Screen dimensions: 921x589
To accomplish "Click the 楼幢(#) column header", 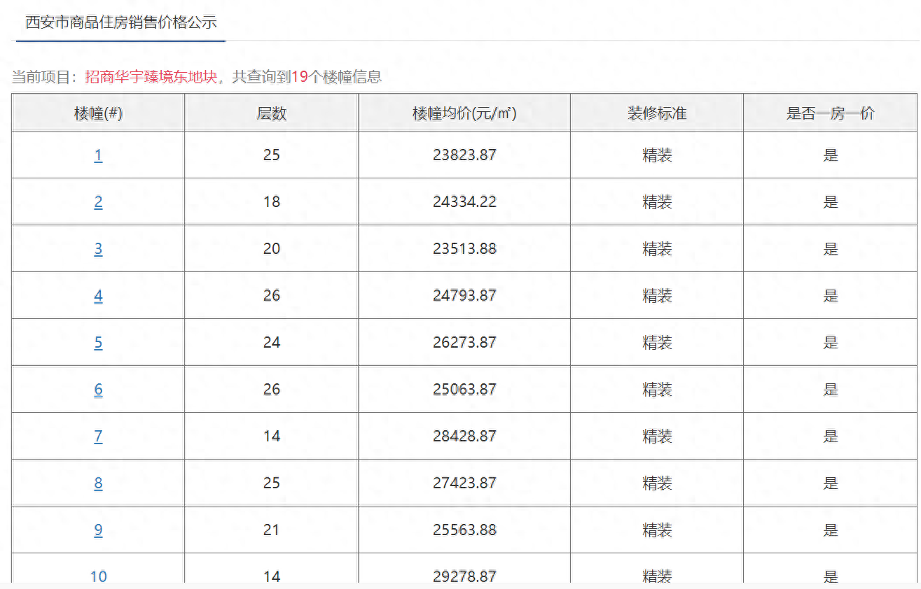I will (98, 113).
